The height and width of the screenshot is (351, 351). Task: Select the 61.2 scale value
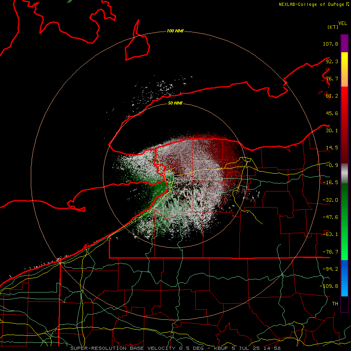332,96
